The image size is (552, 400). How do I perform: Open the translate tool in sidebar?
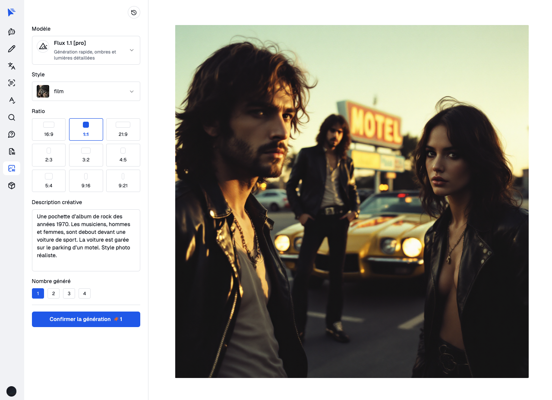click(x=12, y=66)
